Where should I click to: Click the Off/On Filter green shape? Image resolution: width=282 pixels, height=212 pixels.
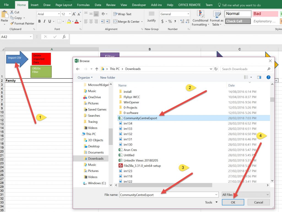41,71
